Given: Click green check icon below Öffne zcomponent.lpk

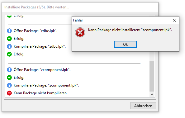Looking at the screenshot, I should (9, 78).
